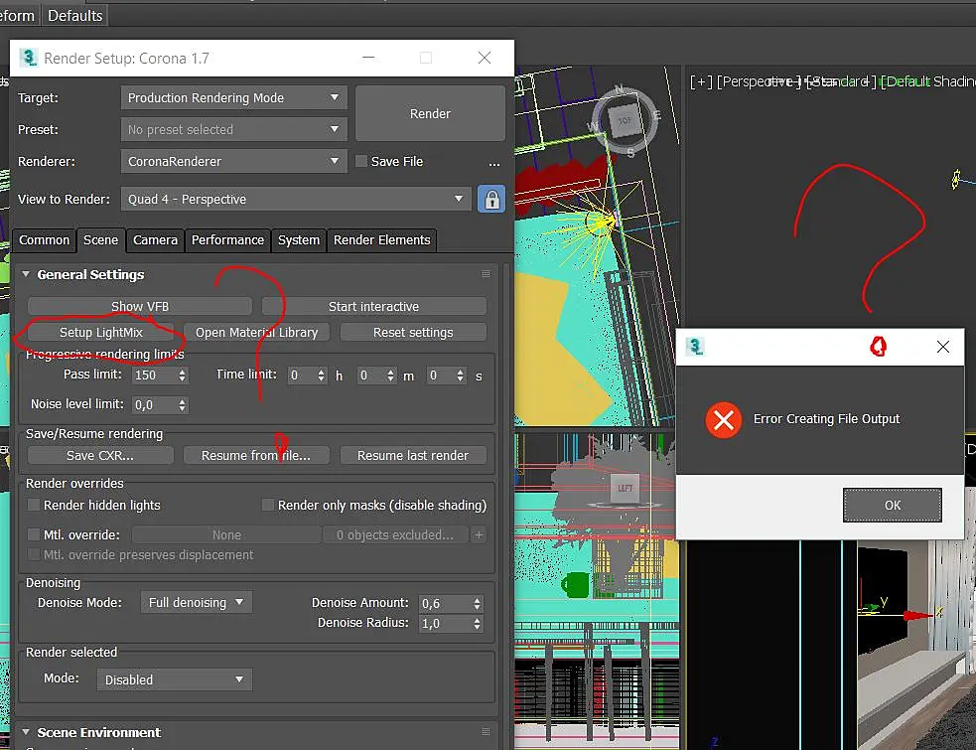
Task: Click the Time limit minutes spinner arrows
Action: [390, 375]
